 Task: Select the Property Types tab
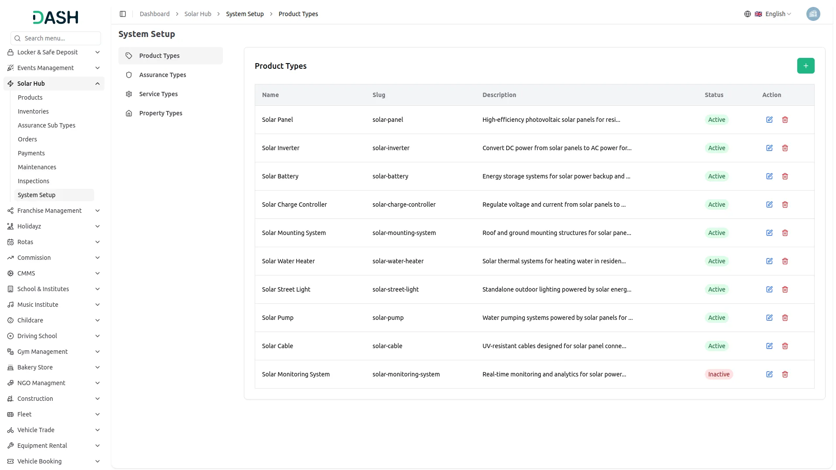point(161,113)
